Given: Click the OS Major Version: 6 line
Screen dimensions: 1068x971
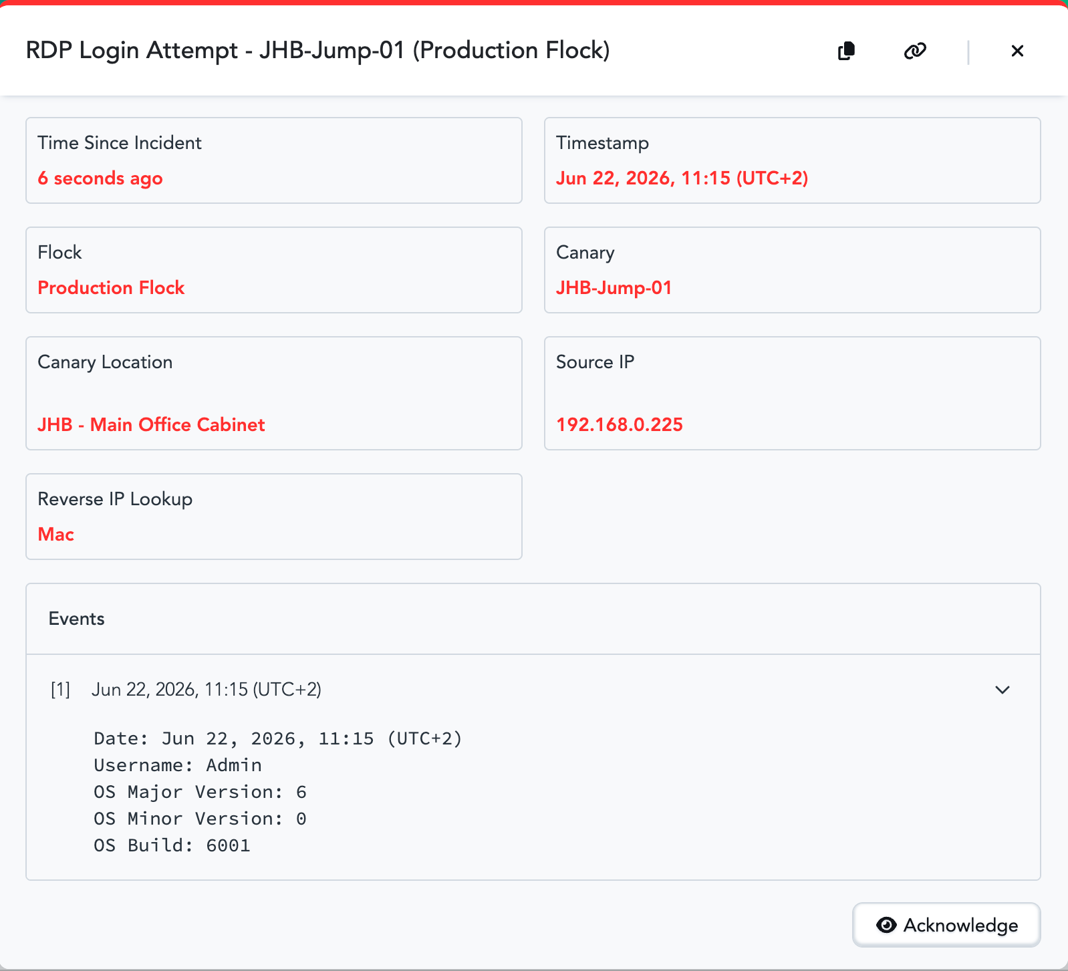Looking at the screenshot, I should [x=200, y=792].
